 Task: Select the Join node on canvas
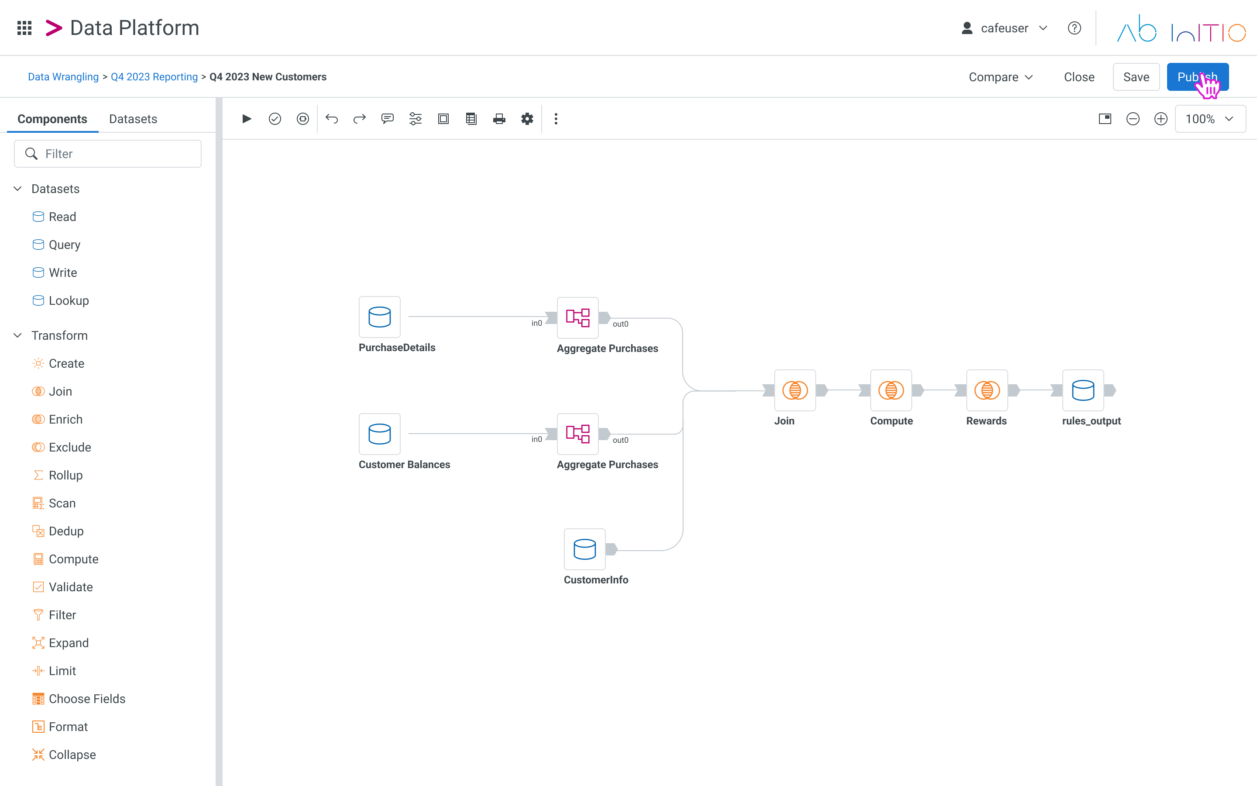pos(795,390)
